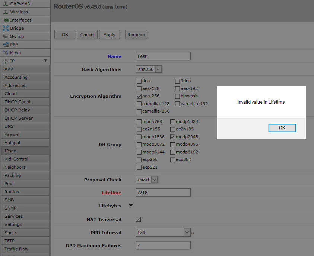Image resolution: width=314 pixels, height=256 pixels.
Task: Click the Mesh nodes icon
Action: 6,53
